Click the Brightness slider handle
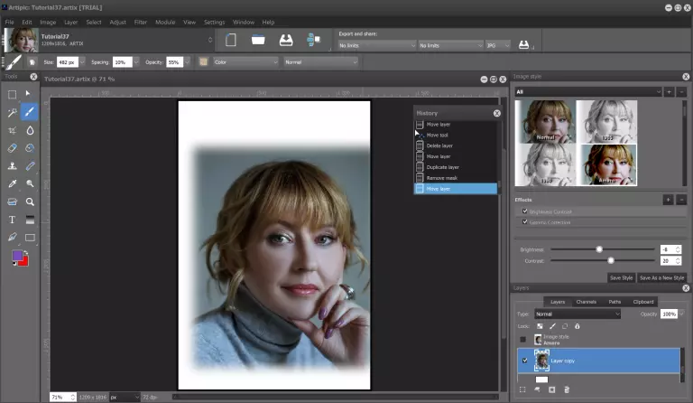The width and height of the screenshot is (693, 403). point(598,248)
